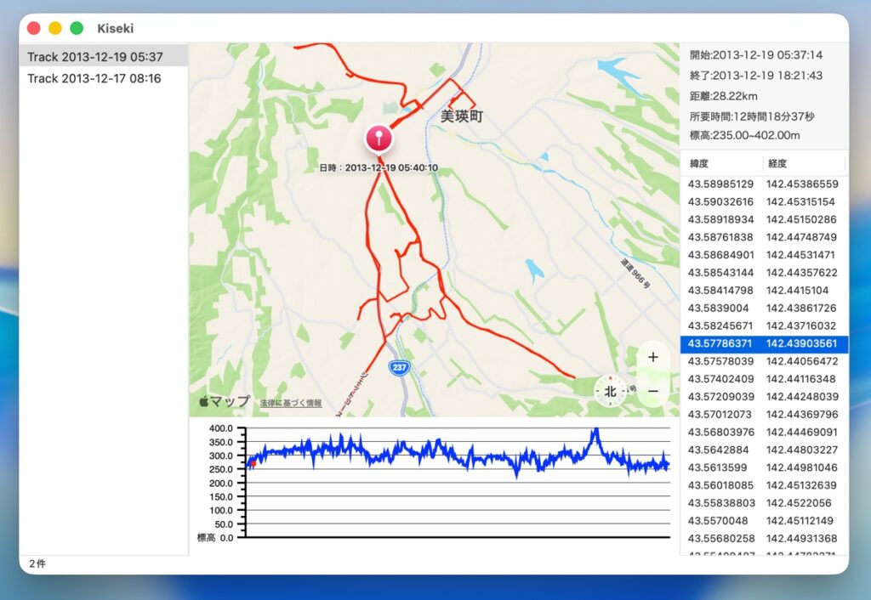Image resolution: width=871 pixels, height=600 pixels.
Task: Select row with longitude 142.44803227
Action: (x=764, y=450)
